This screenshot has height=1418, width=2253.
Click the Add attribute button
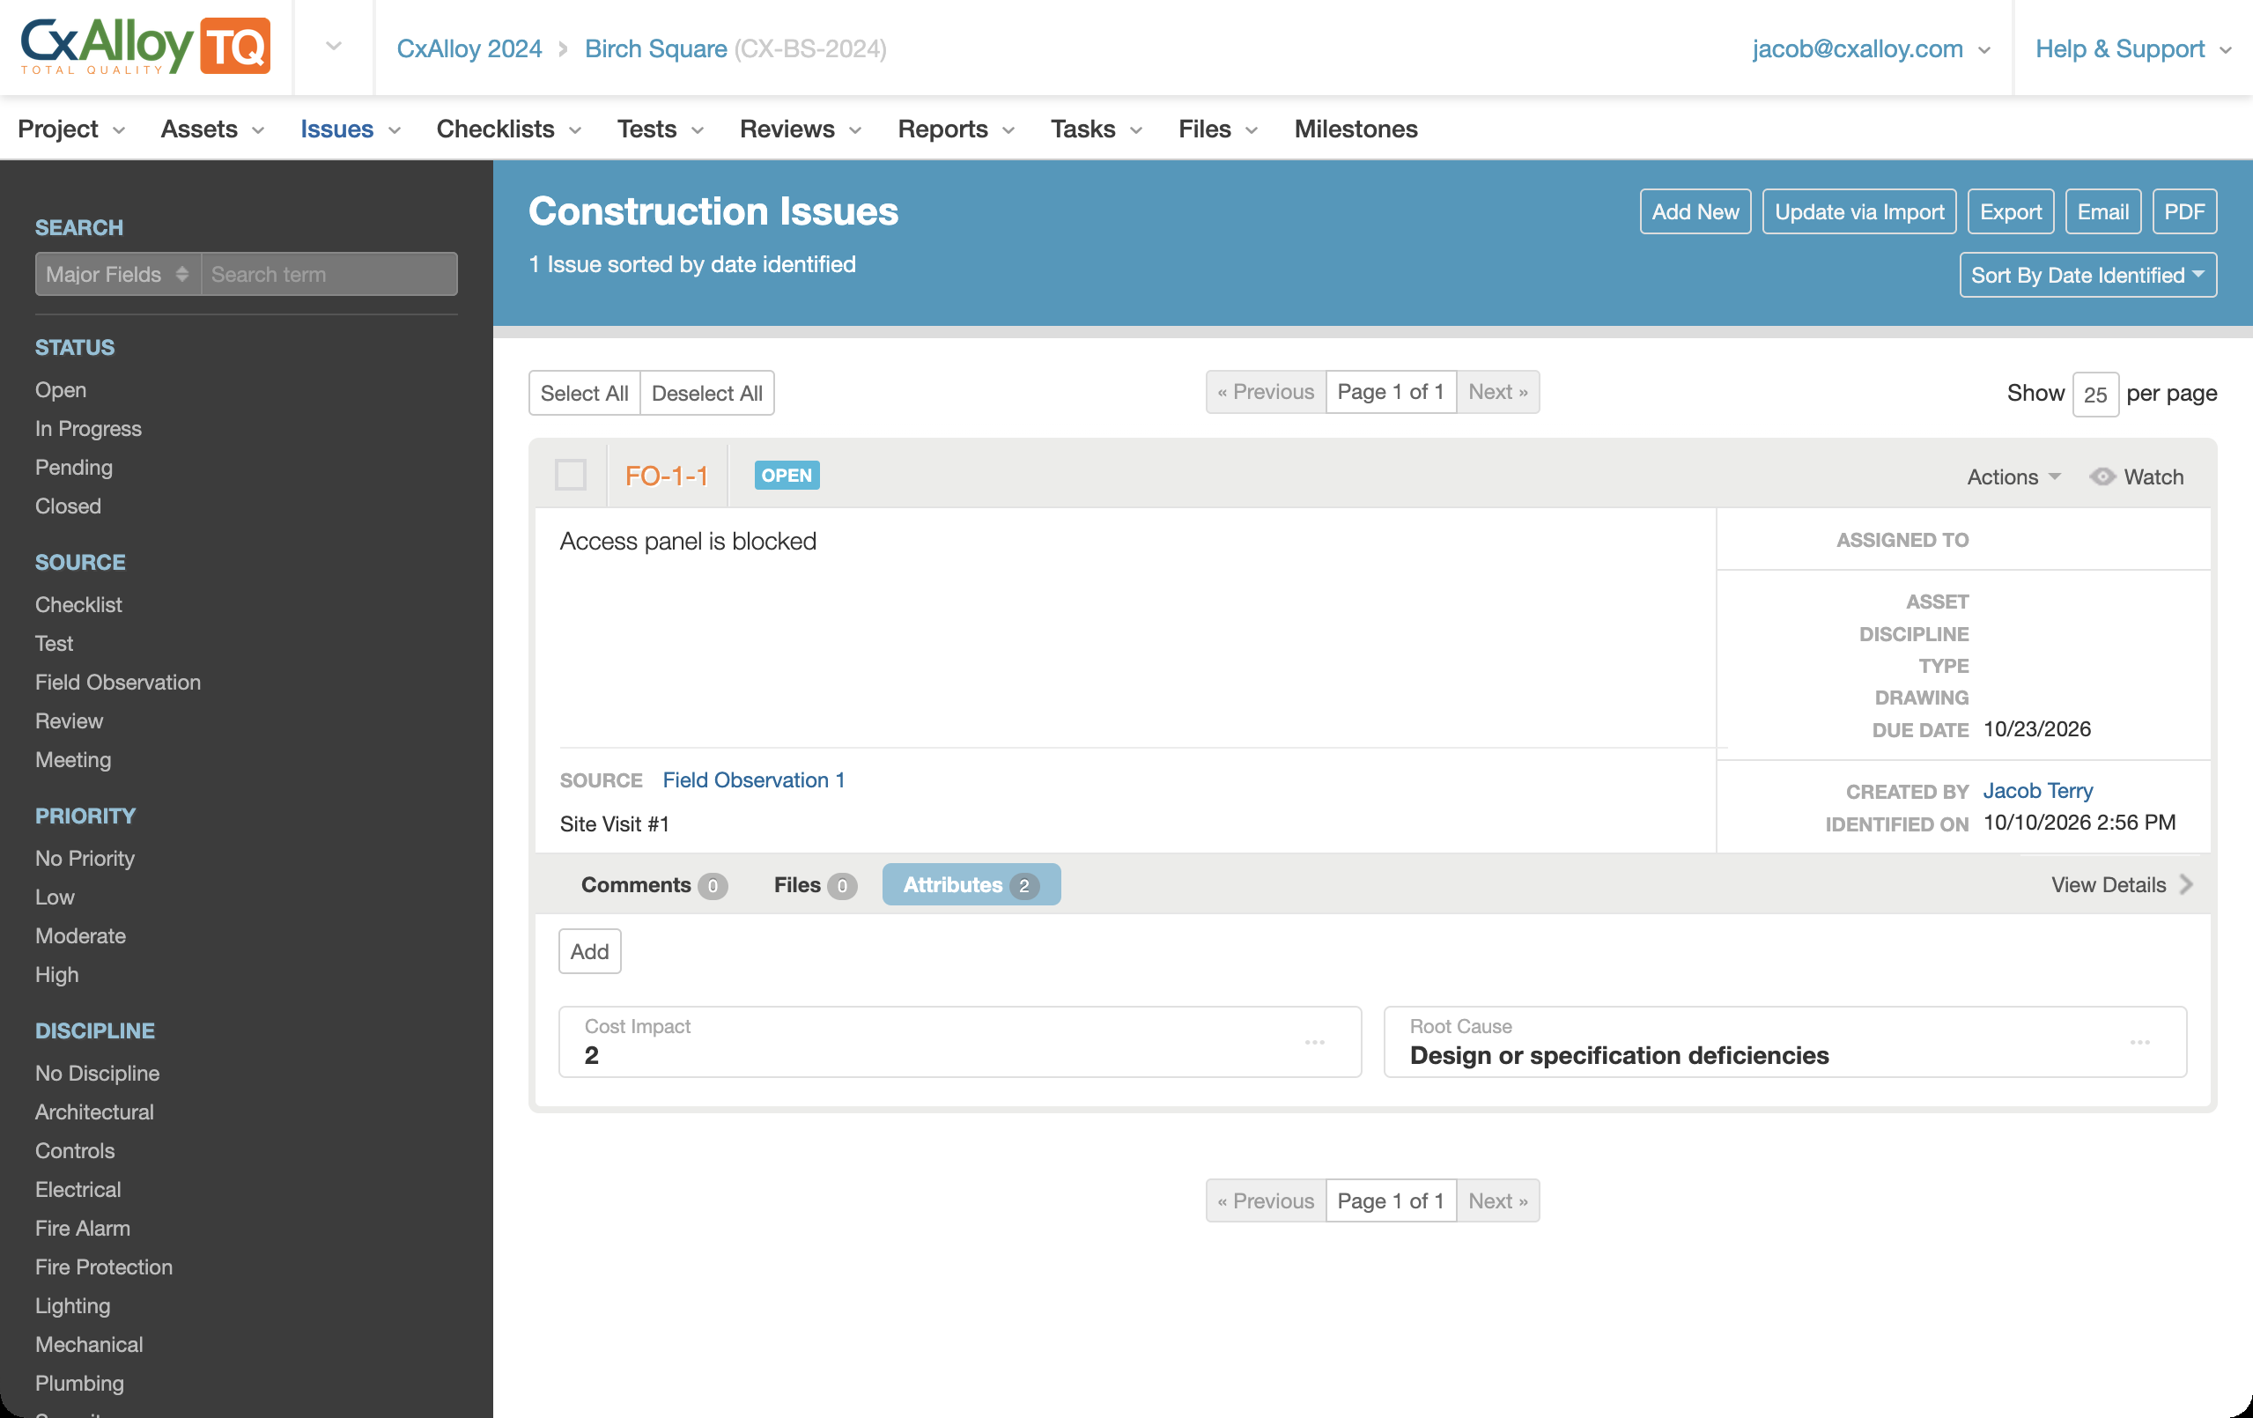(x=589, y=951)
